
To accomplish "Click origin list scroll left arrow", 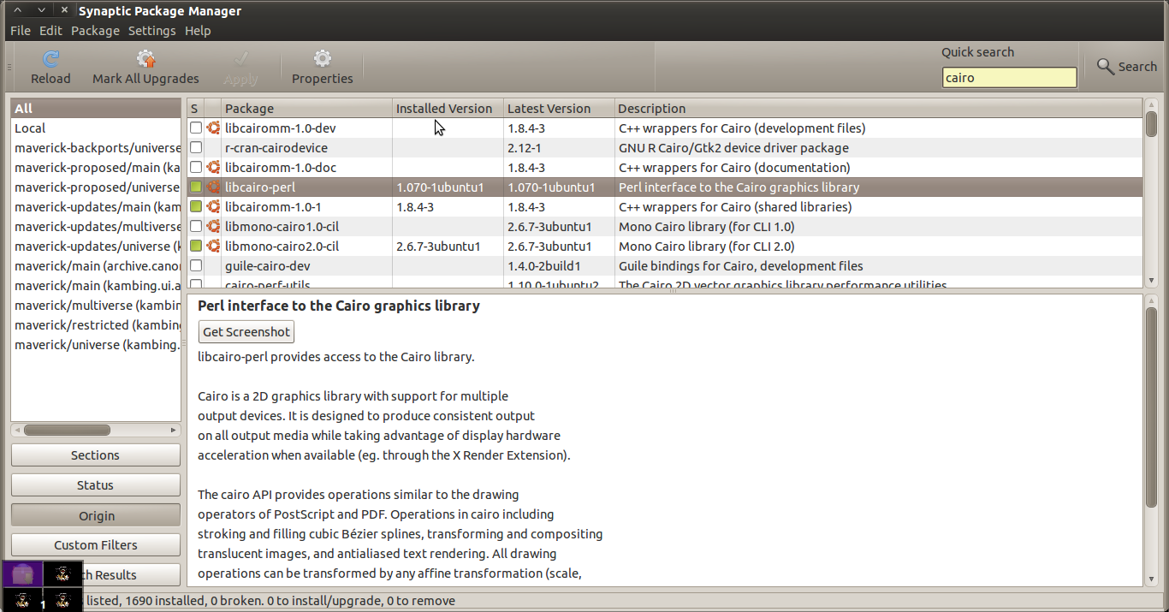I will click(x=17, y=430).
